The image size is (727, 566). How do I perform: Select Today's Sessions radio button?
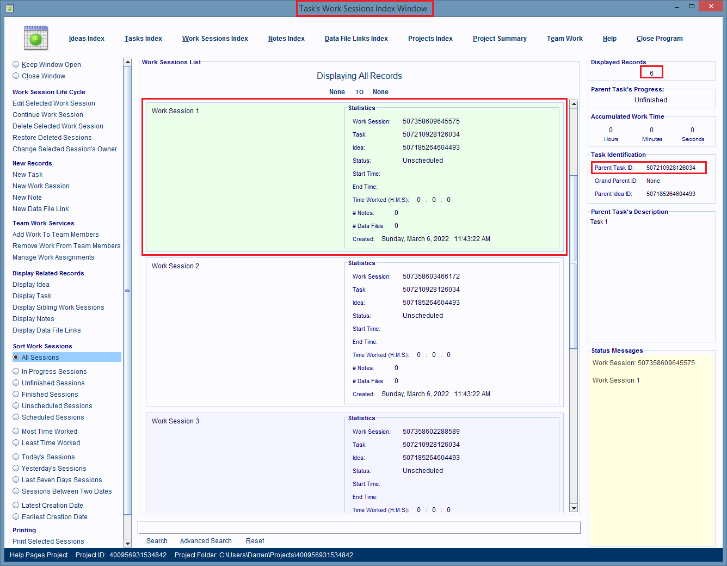point(16,457)
